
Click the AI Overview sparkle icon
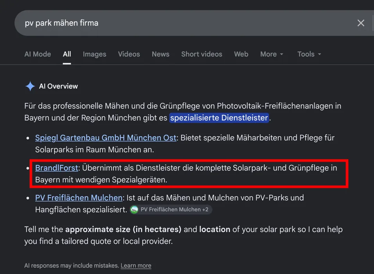30,86
